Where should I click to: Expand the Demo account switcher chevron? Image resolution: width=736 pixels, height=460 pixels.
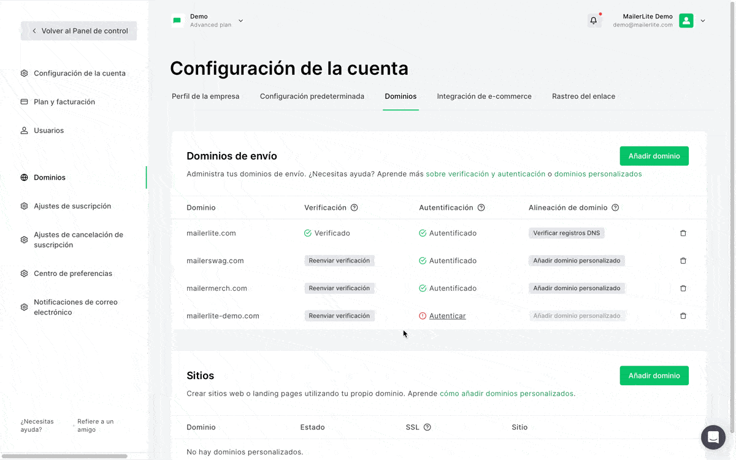click(x=240, y=21)
